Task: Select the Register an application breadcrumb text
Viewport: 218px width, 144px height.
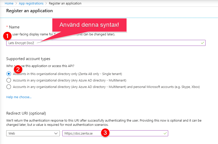Action: (x=65, y=3)
